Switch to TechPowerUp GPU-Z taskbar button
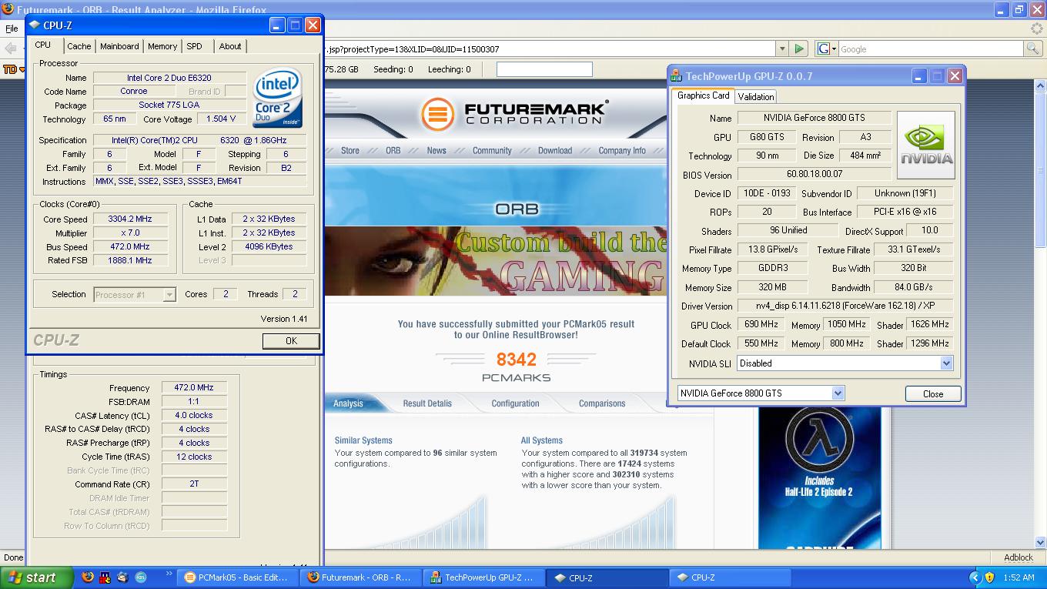 (484, 577)
